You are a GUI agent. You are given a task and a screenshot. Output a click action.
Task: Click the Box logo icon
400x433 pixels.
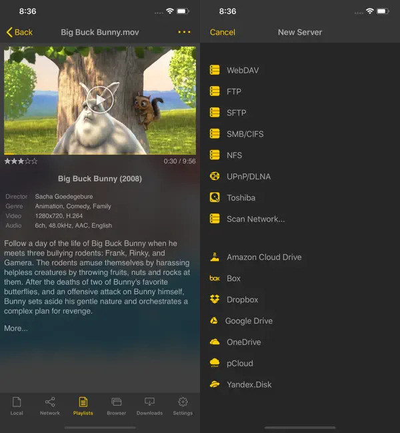[x=215, y=278]
